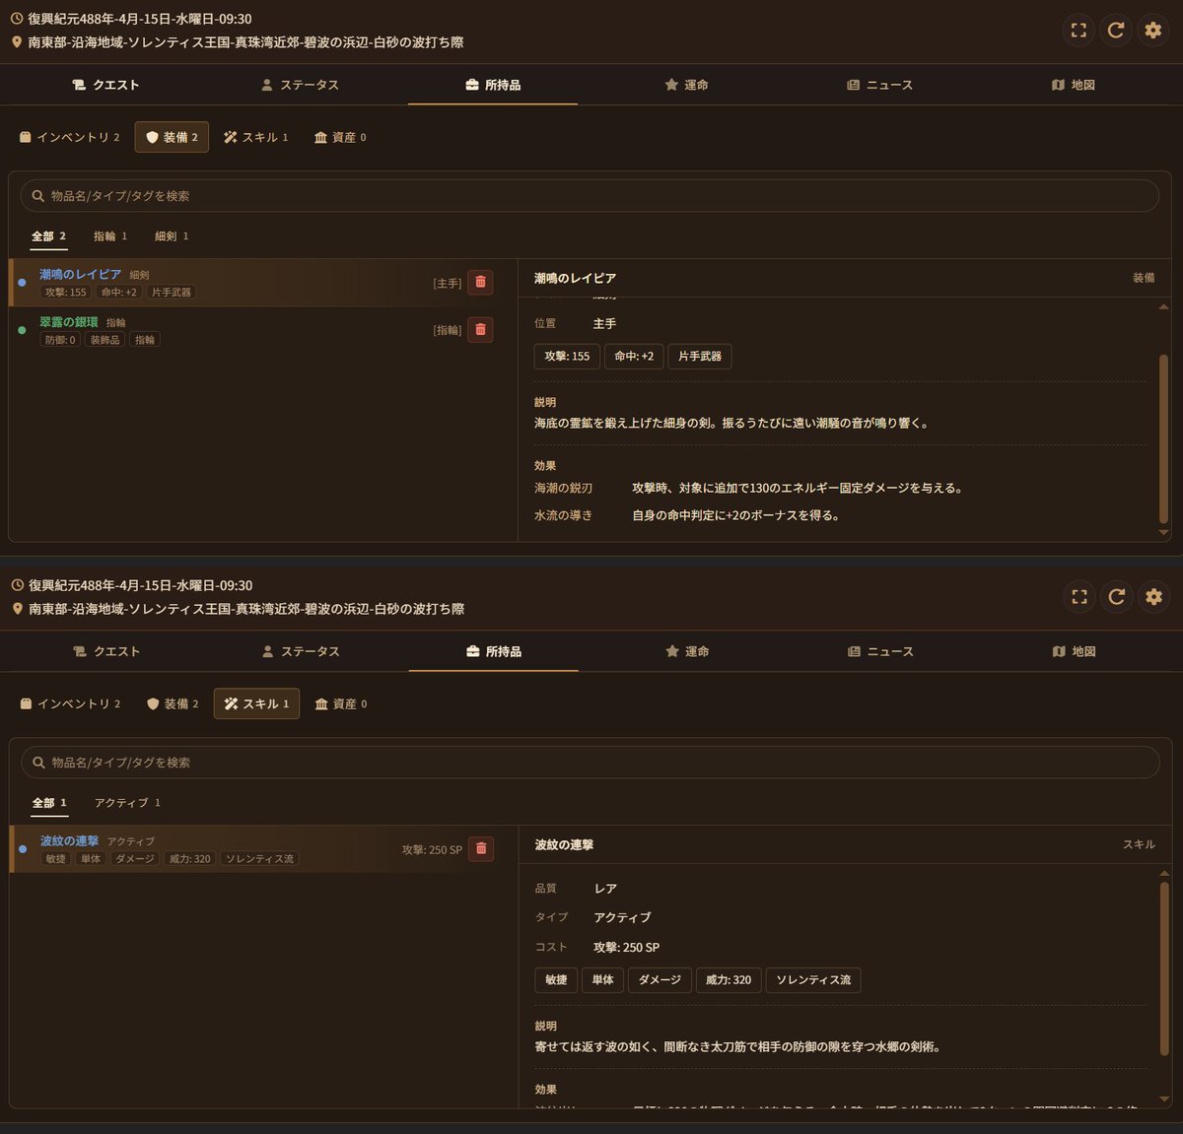Click the [主手] slot label on 潮鳴のレイピア row
The image size is (1183, 1134).
447,283
